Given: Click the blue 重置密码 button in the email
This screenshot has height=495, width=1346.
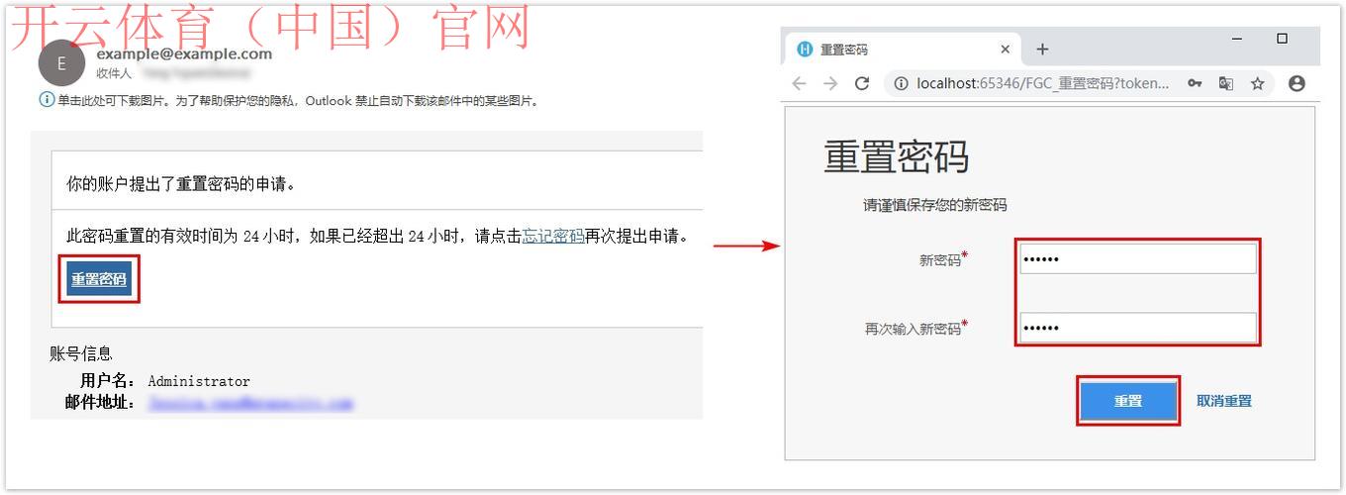Looking at the screenshot, I should [99, 279].
